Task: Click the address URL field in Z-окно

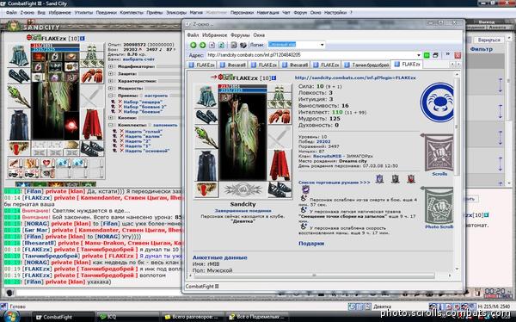Action: [x=310, y=55]
